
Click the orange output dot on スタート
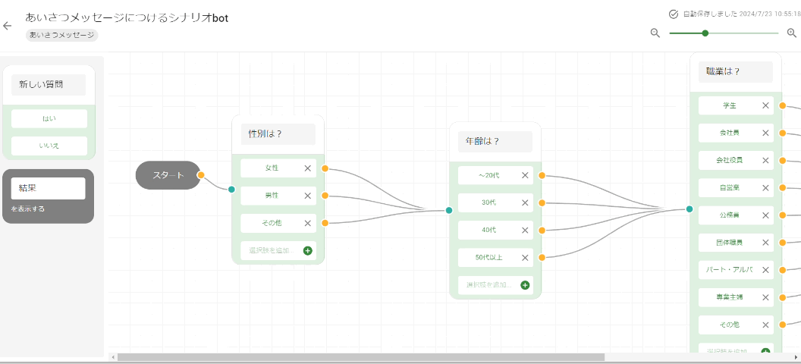pyautogui.click(x=201, y=175)
